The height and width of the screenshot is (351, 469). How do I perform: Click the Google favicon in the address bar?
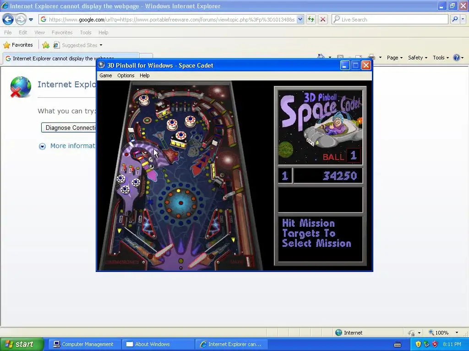(44, 19)
